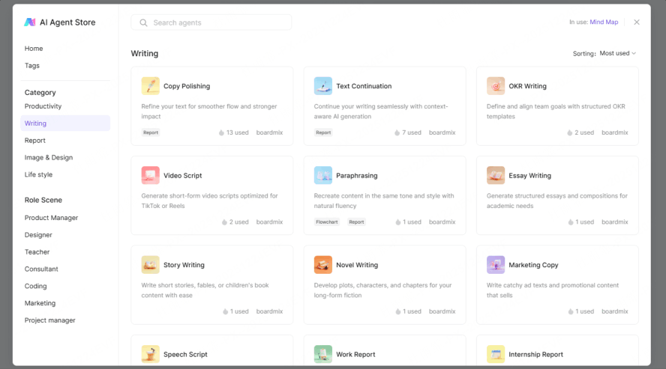Close the AI Agent Store dialog
The height and width of the screenshot is (369, 666).
click(x=637, y=22)
